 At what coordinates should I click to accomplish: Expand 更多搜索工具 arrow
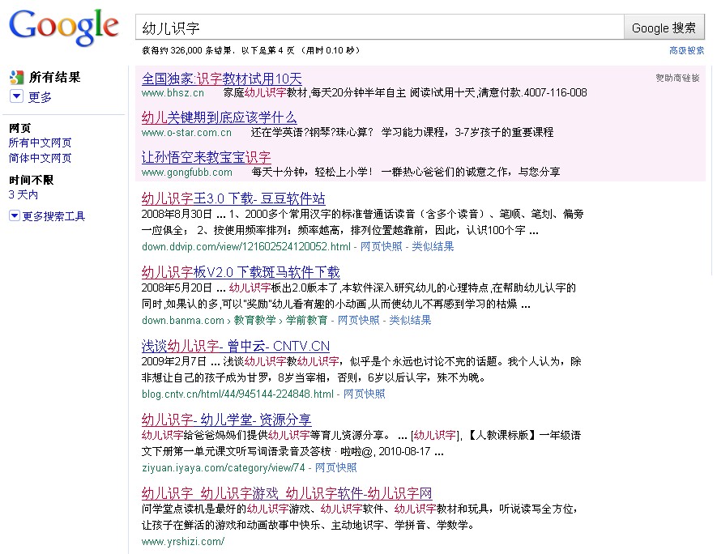tap(14, 215)
